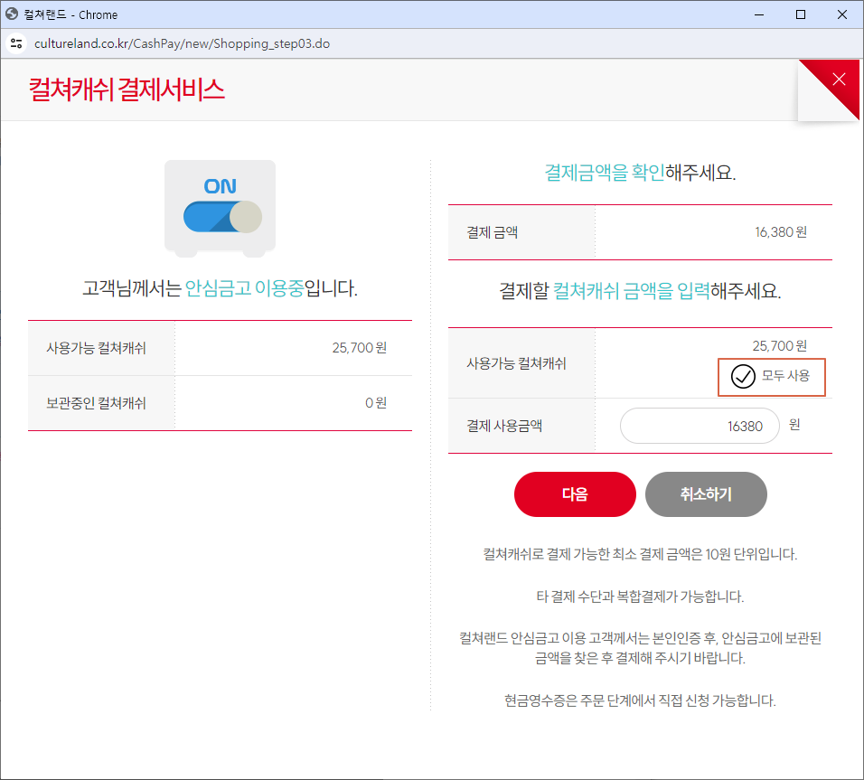Click the gray 취소하기 button
This screenshot has width=864, height=780.
[x=706, y=493]
